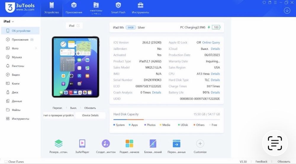The image size is (296, 164).
Task: Click the Media legend swatch
Action: click(x=161, y=125)
